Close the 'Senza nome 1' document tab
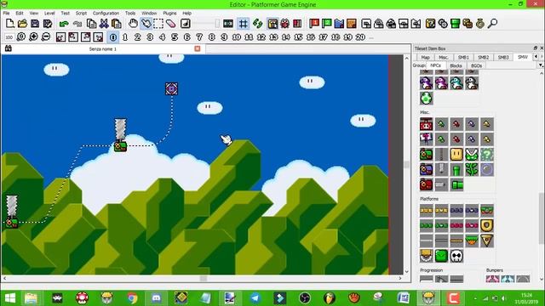The height and width of the screenshot is (306, 545). point(198,48)
